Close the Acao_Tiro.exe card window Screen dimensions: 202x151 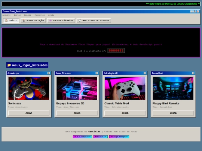point(97,73)
